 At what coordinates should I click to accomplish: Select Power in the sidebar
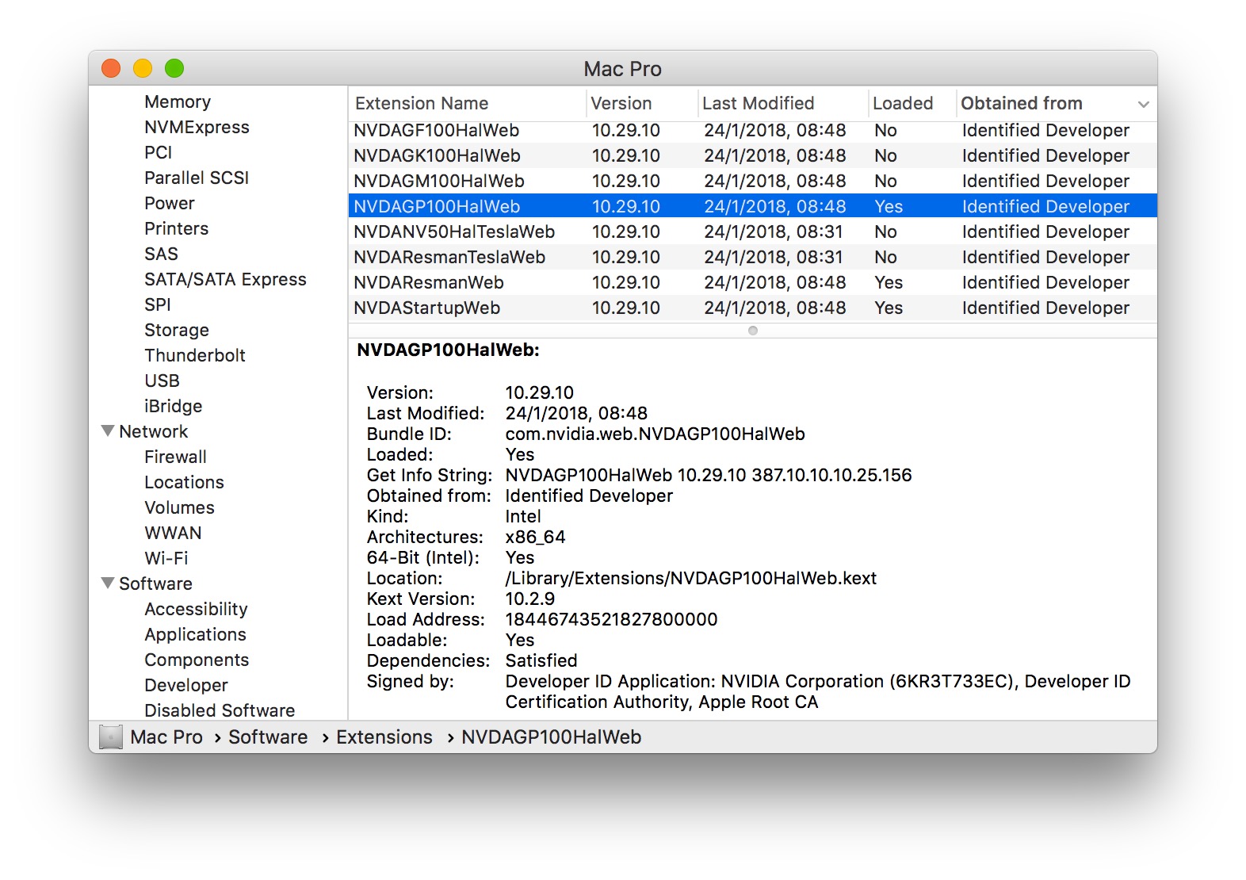pos(170,203)
